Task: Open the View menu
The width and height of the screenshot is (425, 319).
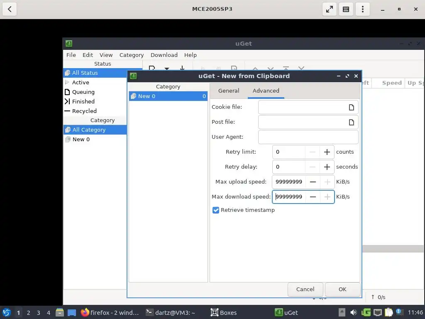Action: [x=106, y=55]
